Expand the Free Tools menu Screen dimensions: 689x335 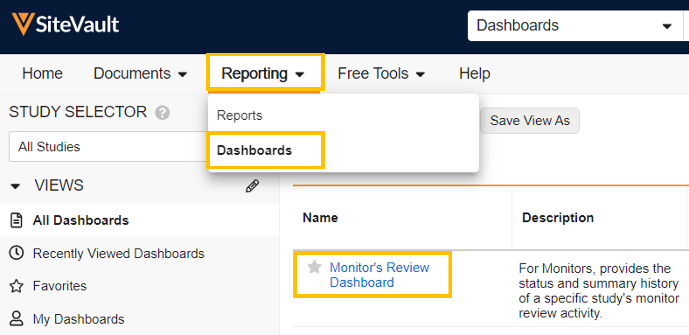tap(381, 74)
